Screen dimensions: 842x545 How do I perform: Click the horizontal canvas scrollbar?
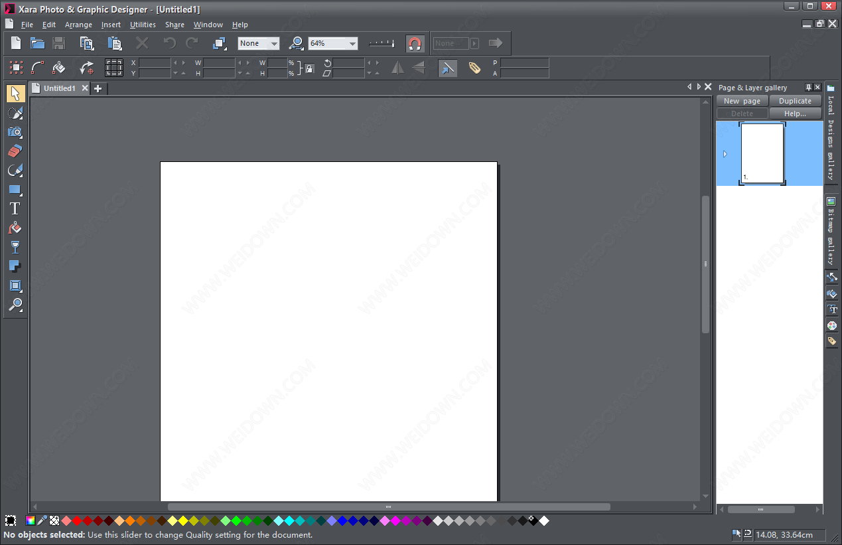[389, 507]
